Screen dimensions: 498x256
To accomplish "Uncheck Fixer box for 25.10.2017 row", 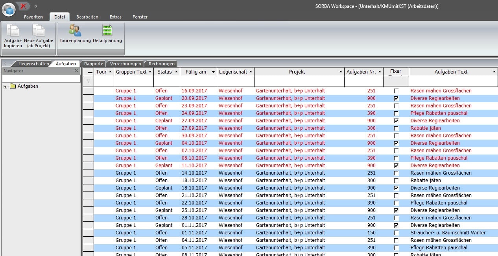I will [x=396, y=210].
